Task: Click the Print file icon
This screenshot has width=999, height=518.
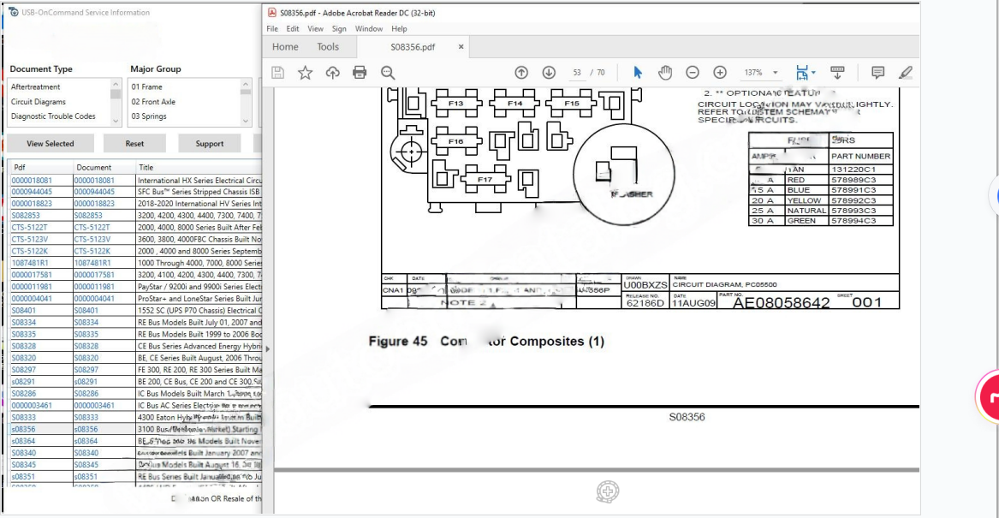Action: [360, 73]
